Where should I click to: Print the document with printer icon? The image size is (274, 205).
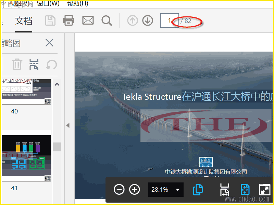[x=69, y=20]
